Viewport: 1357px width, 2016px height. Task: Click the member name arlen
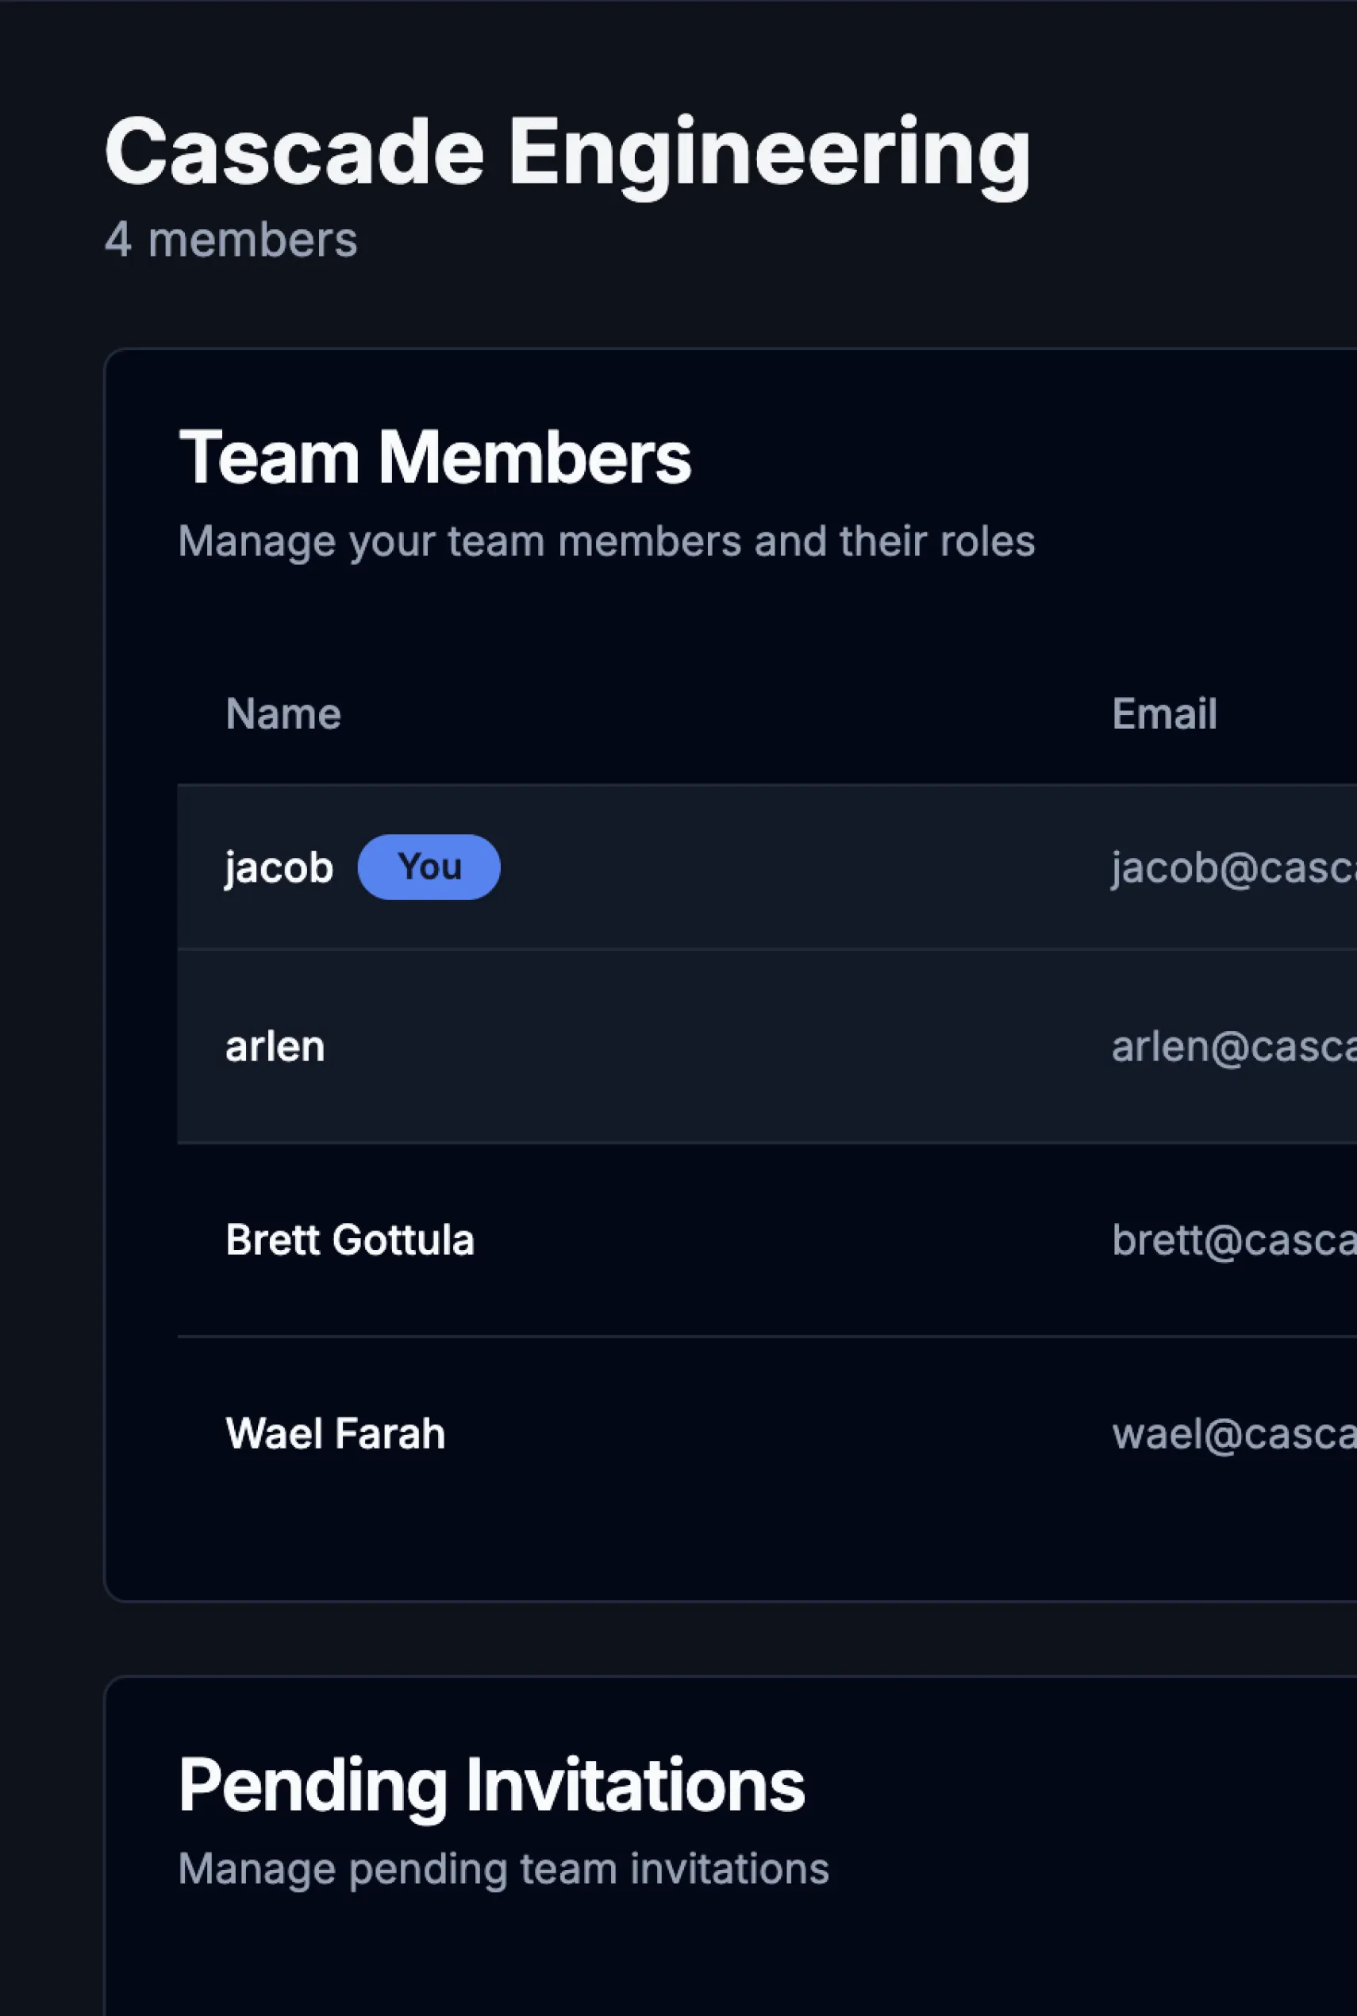275,1045
